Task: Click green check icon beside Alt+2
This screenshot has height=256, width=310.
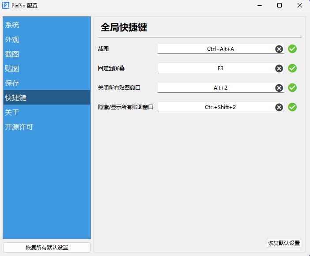Action: 292,87
